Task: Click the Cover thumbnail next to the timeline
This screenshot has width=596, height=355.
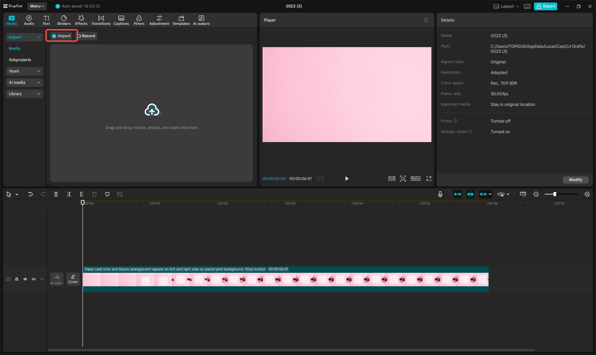Action: coord(73,279)
